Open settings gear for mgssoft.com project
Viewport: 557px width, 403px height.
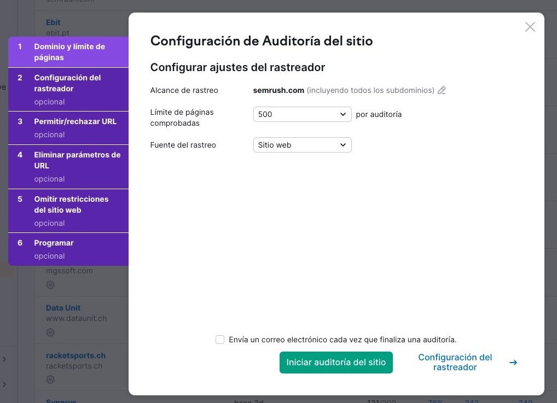tap(50, 285)
